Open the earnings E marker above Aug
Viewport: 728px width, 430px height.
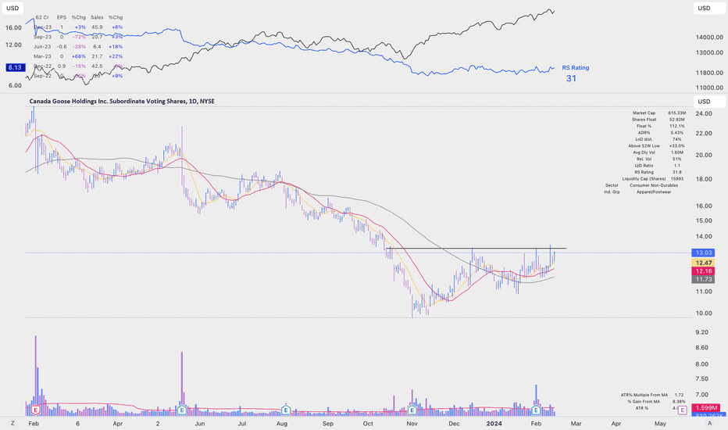(286, 410)
